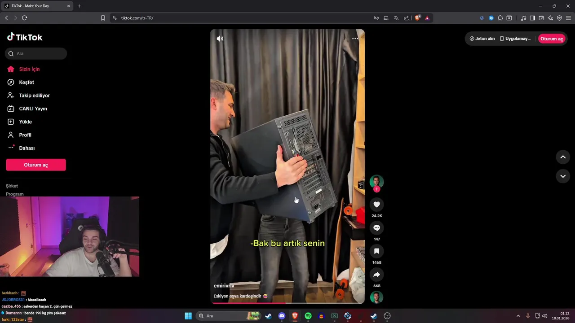The width and height of the screenshot is (575, 323).
Task: Open the volume control in system tray
Action: [545, 316]
